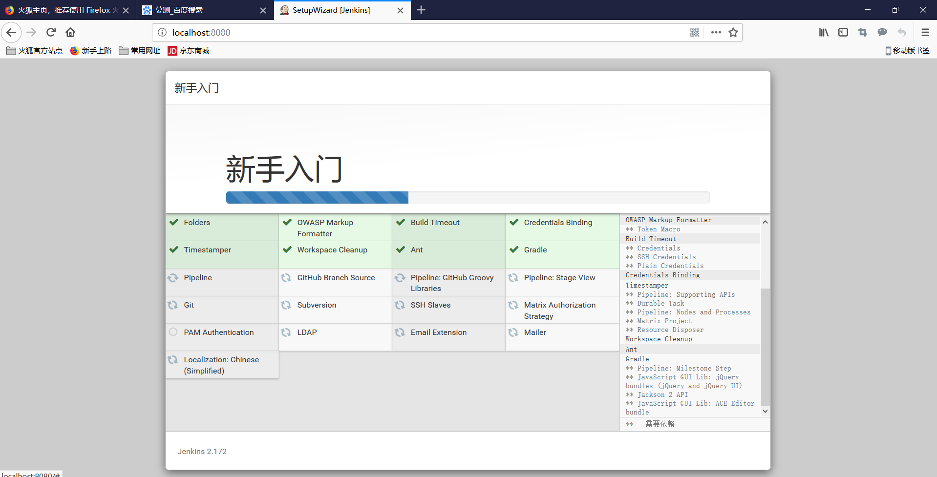Toggle the sidebar view

(x=843, y=33)
